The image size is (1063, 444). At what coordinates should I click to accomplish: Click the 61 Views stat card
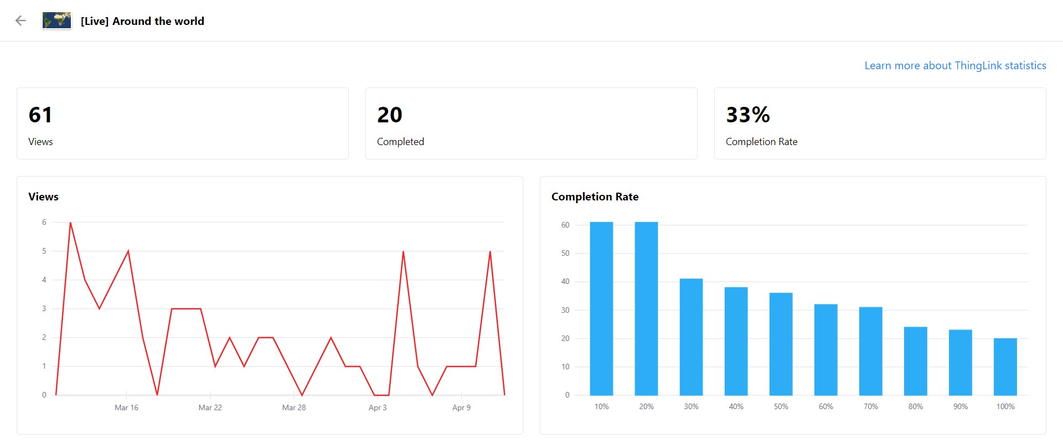click(182, 123)
